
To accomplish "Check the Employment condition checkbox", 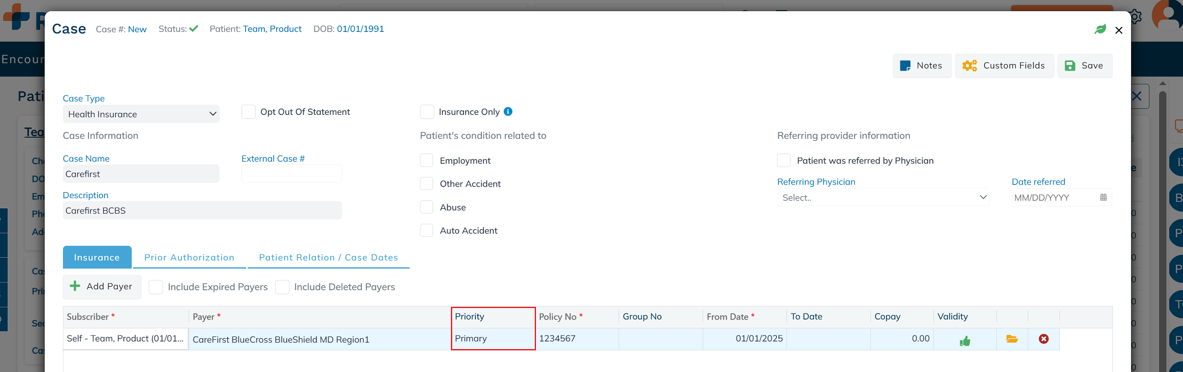I will point(427,161).
